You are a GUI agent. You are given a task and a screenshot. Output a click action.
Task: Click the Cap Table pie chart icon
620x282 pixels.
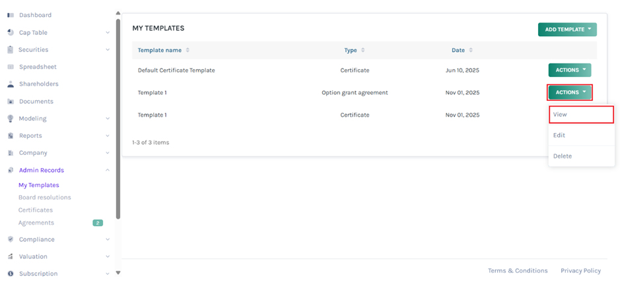click(11, 32)
